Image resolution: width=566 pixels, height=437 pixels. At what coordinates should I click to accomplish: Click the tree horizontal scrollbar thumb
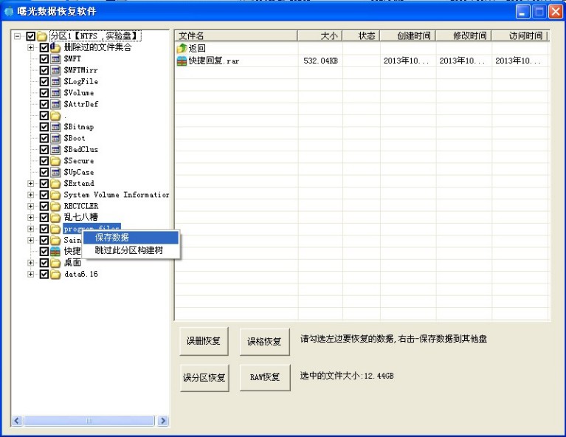[x=89, y=421]
